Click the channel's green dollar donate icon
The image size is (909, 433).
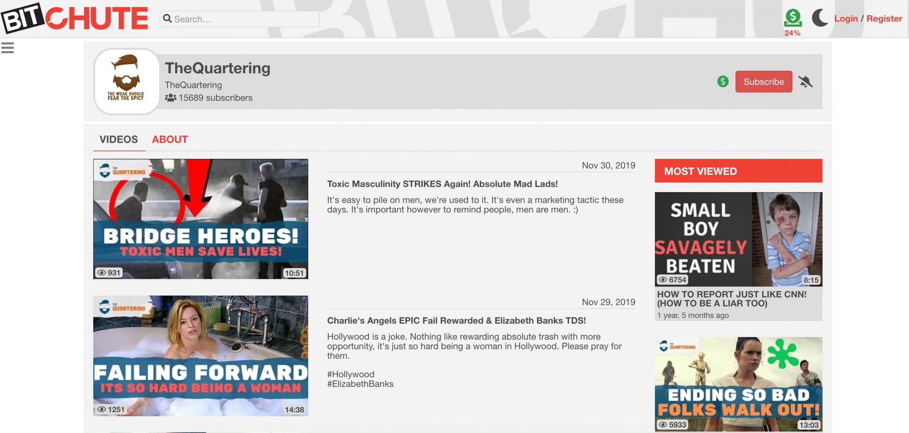click(x=723, y=82)
